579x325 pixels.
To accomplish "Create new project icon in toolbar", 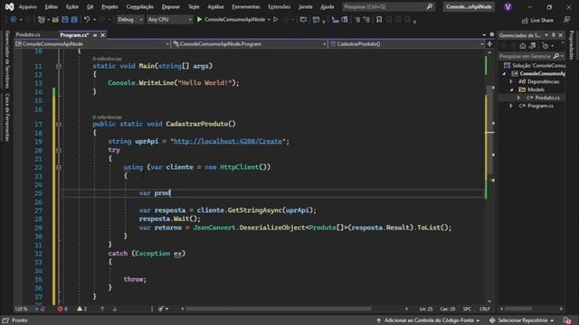I will (x=42, y=20).
